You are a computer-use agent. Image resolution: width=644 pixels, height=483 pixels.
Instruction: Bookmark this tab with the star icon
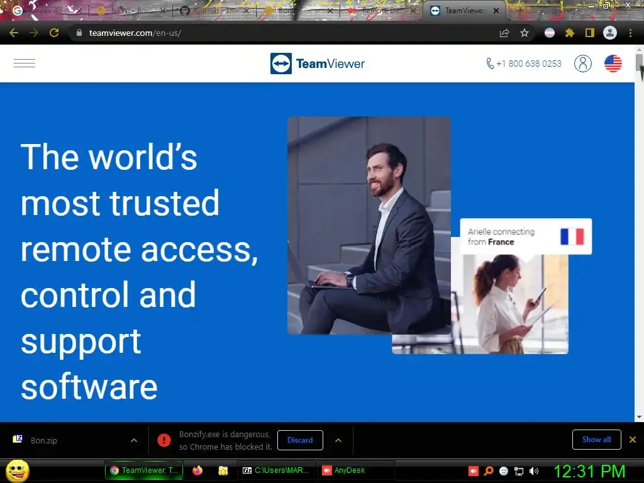pos(525,33)
